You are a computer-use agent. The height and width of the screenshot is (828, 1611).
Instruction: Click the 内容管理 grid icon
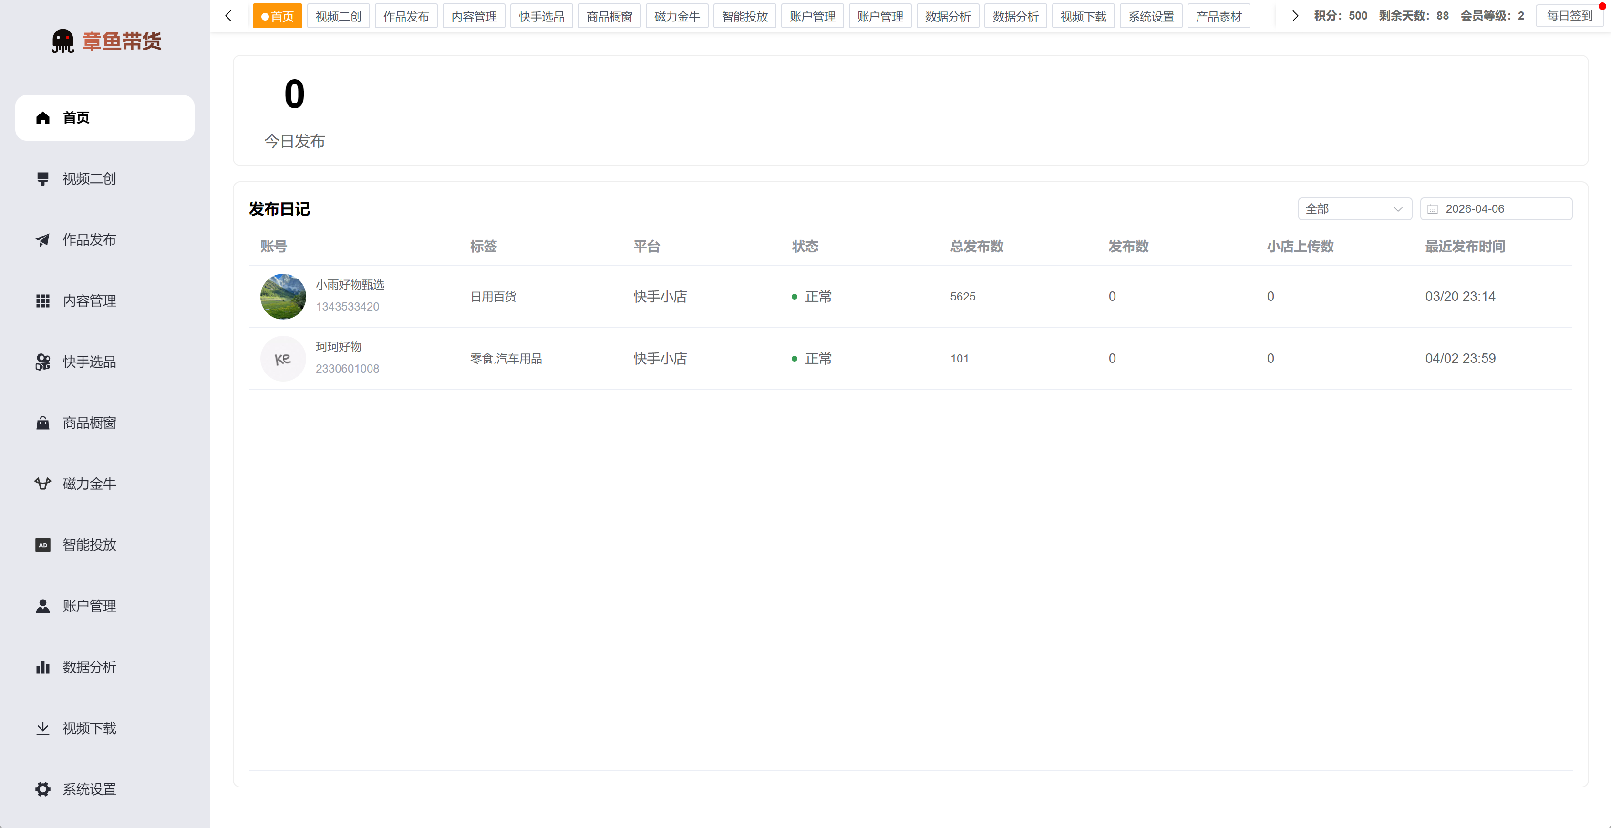tap(42, 301)
